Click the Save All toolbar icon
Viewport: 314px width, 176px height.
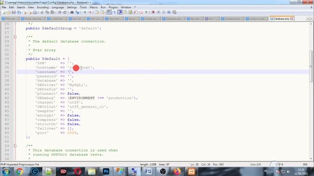(19, 12)
